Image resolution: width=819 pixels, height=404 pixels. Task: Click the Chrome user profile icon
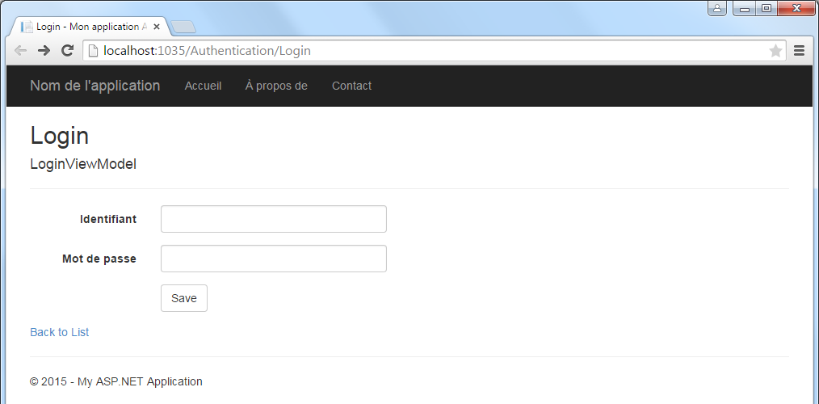pos(717,8)
